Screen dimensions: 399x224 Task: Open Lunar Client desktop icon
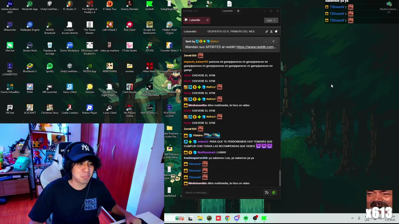tap(109, 109)
